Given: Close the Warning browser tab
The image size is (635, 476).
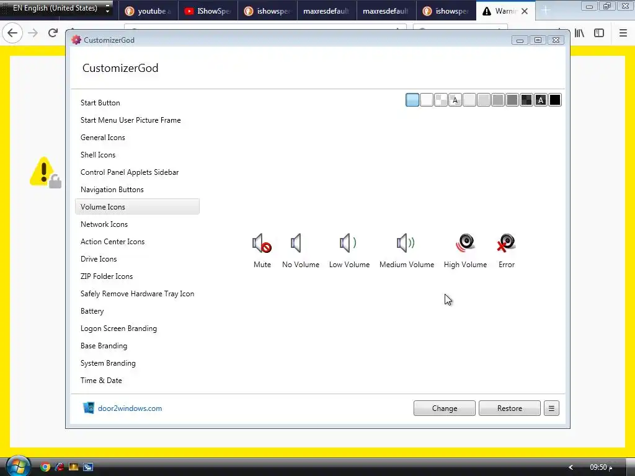Looking at the screenshot, I should pyautogui.click(x=525, y=11).
